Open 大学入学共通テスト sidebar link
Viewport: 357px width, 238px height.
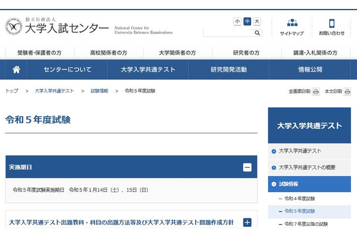310,151
